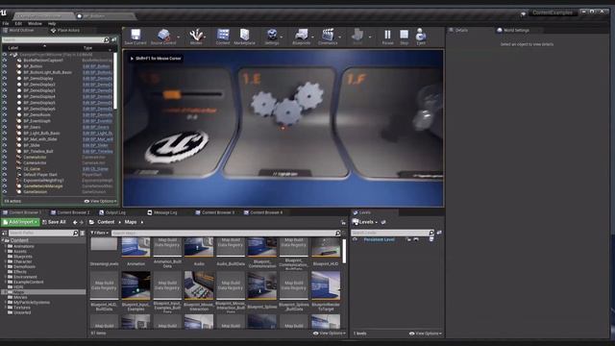615x346 pixels.
Task: Open the Help menu
Action: (51, 23)
